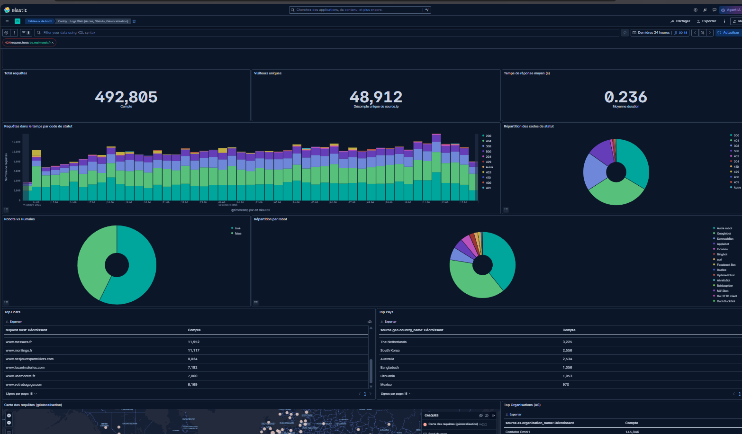Toggle the Robots vs Humains legend
Viewport: 742px width, 434px height.
click(x=6, y=303)
